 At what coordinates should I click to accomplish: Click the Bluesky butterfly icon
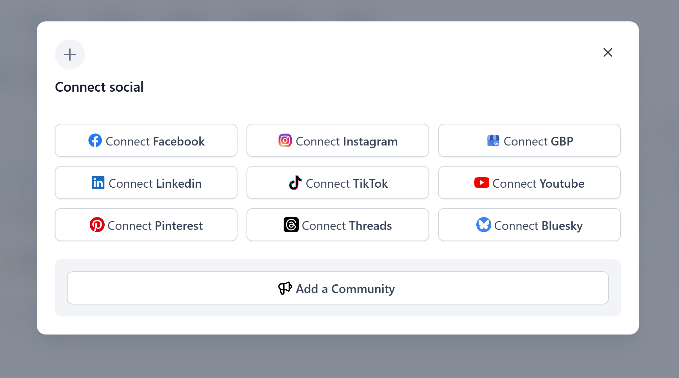pyautogui.click(x=484, y=225)
